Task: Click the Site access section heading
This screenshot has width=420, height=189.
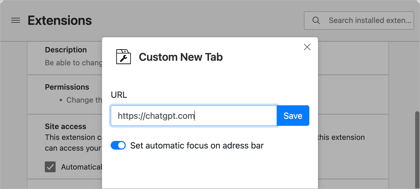Action: [x=66, y=126]
